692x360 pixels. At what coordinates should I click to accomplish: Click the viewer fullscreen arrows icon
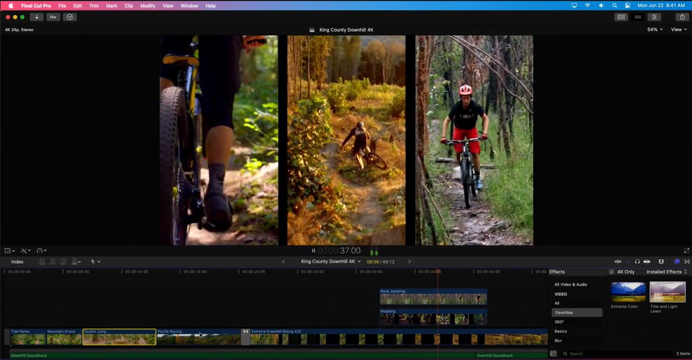687,251
